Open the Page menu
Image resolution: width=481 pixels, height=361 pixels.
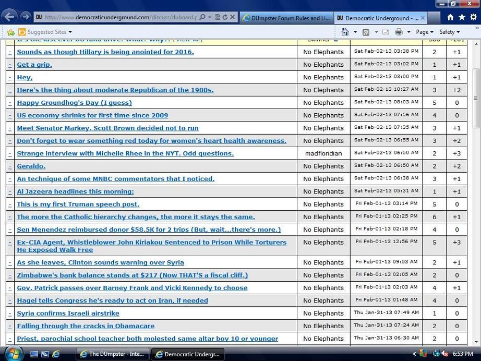click(x=425, y=32)
